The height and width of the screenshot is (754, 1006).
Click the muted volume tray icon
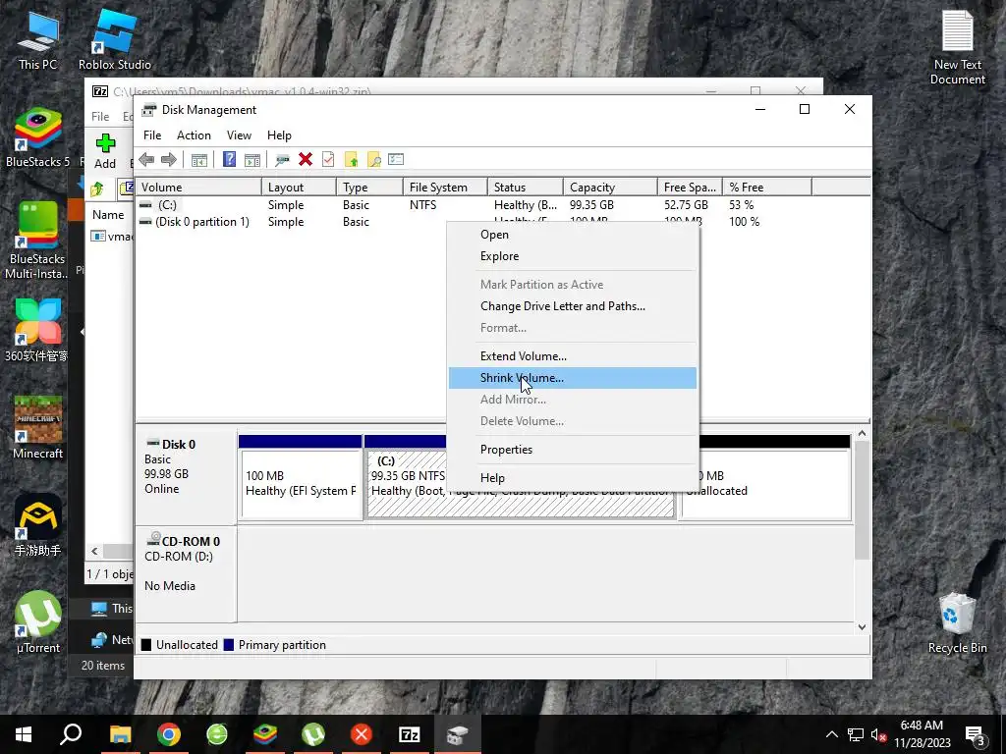tap(878, 734)
